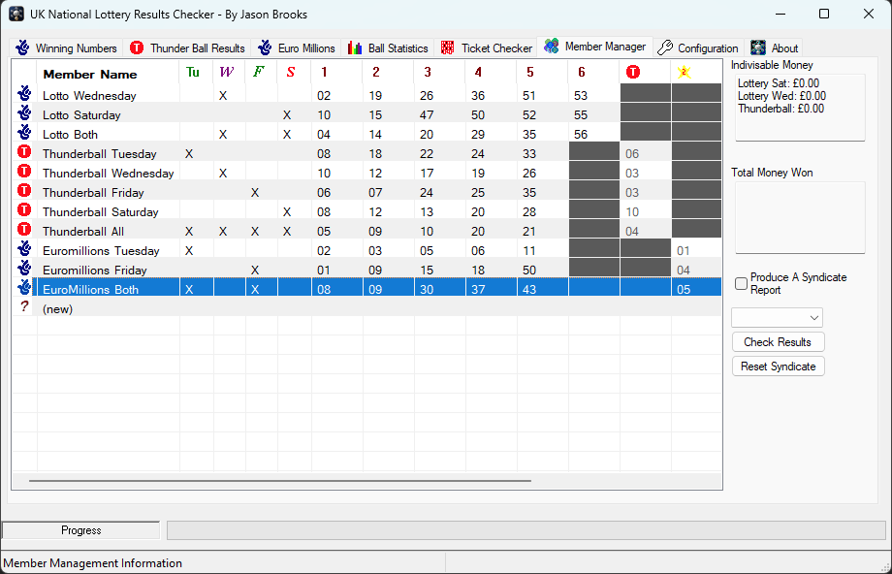Click the Reset Syndicate button
Screen dimensions: 892x574
click(x=778, y=367)
